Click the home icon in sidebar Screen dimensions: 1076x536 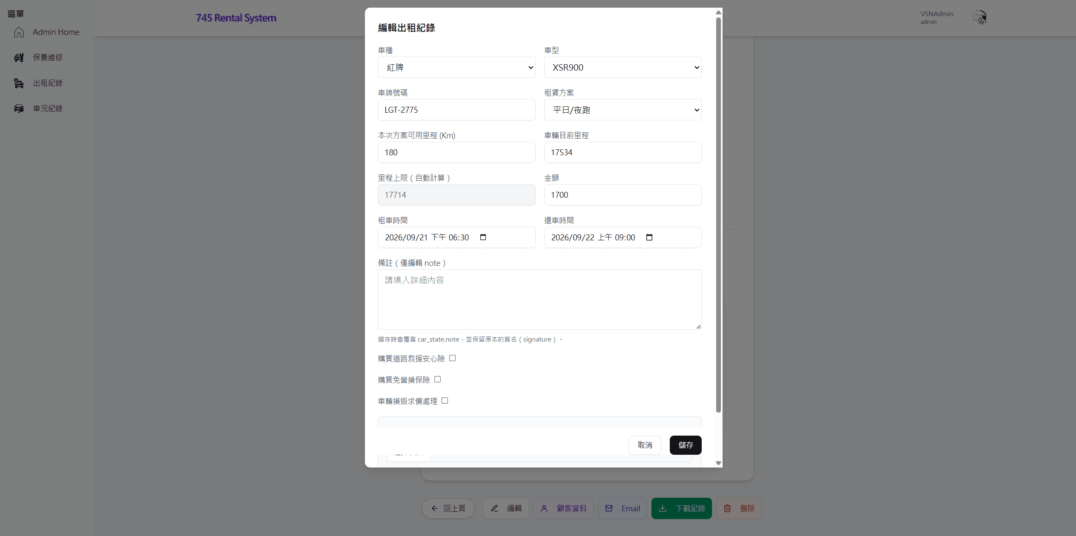click(x=19, y=32)
